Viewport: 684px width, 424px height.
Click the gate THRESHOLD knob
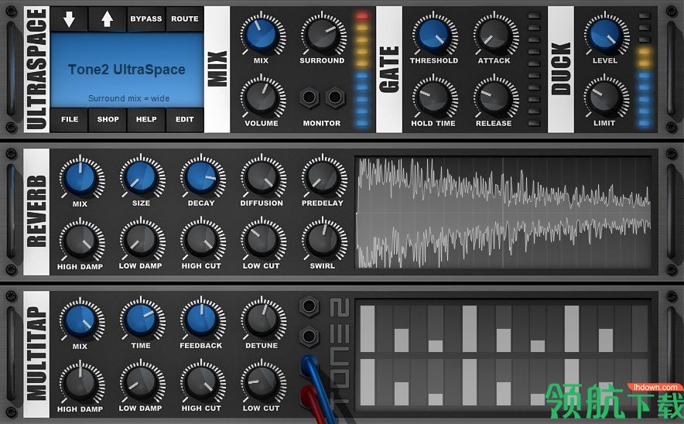[433, 34]
